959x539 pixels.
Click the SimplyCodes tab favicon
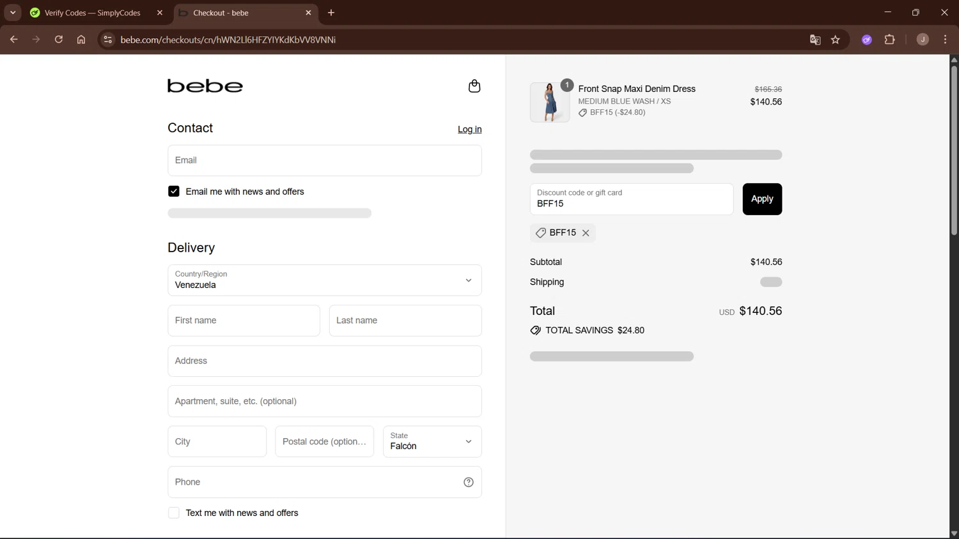(35, 13)
